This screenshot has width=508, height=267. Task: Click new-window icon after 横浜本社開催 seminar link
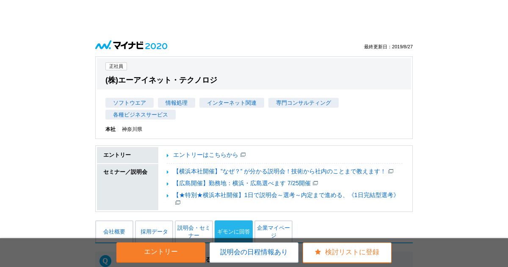tap(391, 171)
